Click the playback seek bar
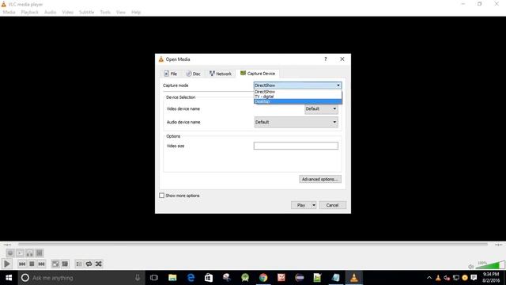The image size is (506, 285). [x=253, y=245]
